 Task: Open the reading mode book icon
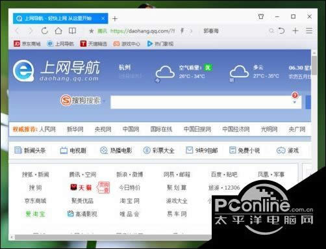point(72,31)
